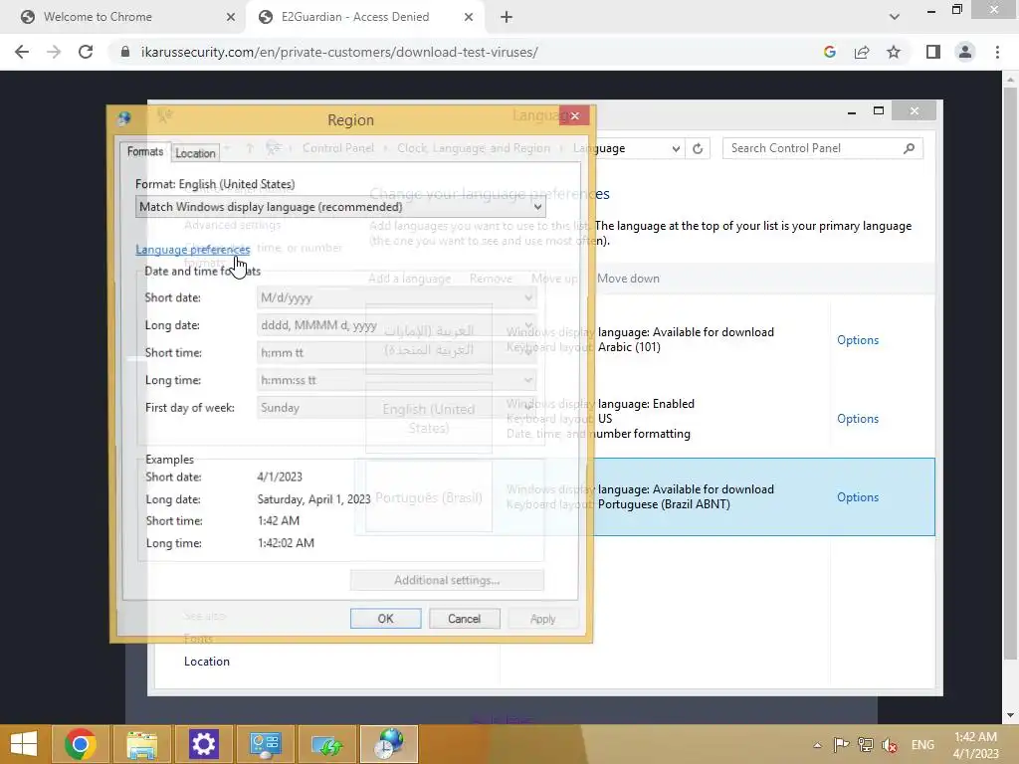Click the Control Panel search magnifier icon
The image size is (1019, 764).
coord(910,148)
